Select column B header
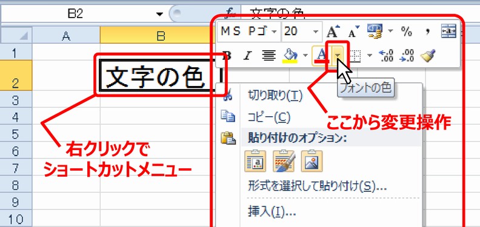The height and width of the screenshot is (227, 480). (x=161, y=36)
